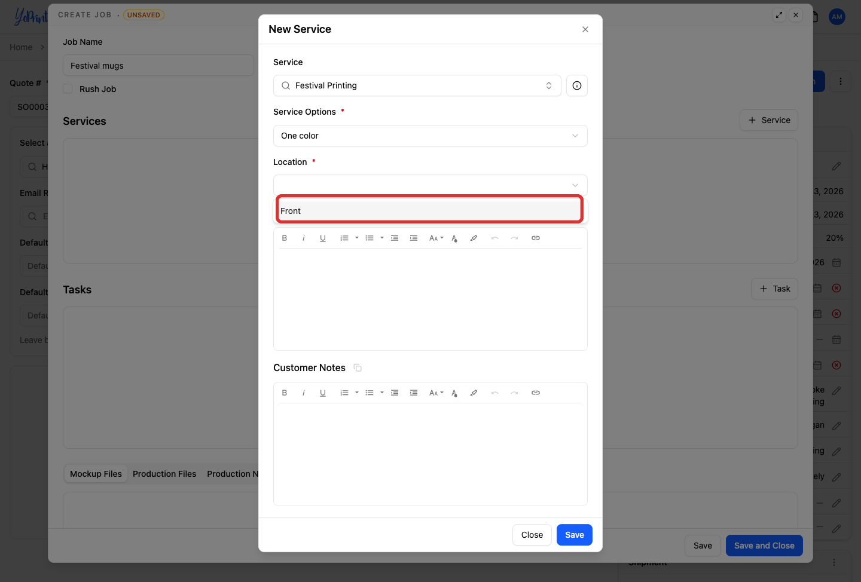Screen dimensions: 861x582
Task: Copy notes using icon beside Customer Notes heading
Action: coord(358,367)
